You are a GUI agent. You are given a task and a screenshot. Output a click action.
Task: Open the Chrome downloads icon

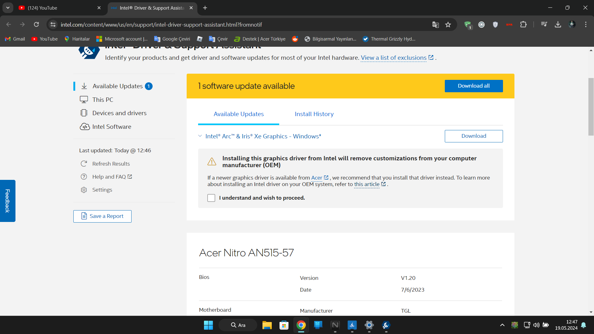[x=558, y=24]
